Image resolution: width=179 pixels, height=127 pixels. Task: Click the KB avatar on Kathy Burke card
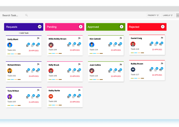[51, 96]
